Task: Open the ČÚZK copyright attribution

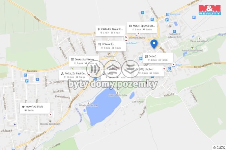Action: (219, 148)
